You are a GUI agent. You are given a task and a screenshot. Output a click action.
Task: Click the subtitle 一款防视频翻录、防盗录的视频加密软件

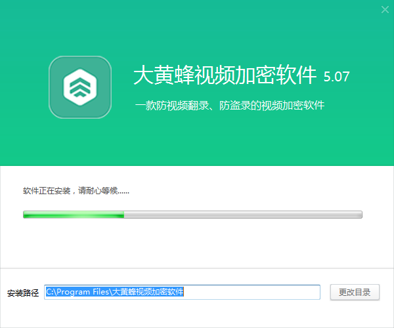tap(229, 105)
